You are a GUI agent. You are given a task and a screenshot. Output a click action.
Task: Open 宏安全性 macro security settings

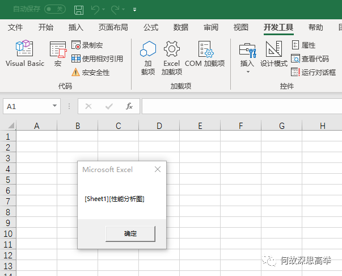(x=91, y=72)
